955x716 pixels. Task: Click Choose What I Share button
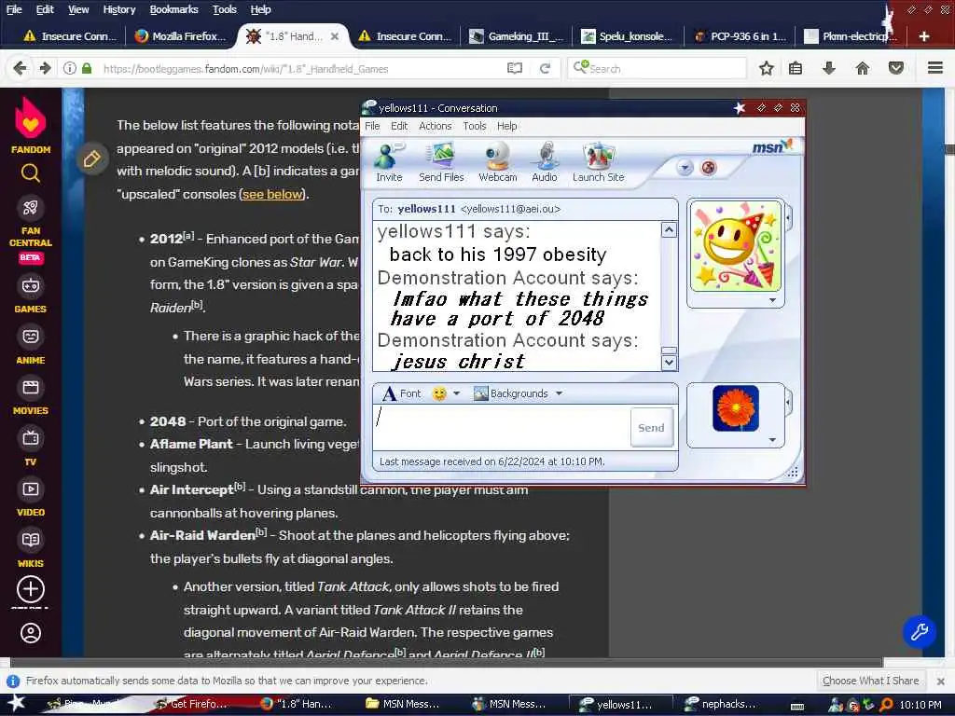pyautogui.click(x=870, y=680)
